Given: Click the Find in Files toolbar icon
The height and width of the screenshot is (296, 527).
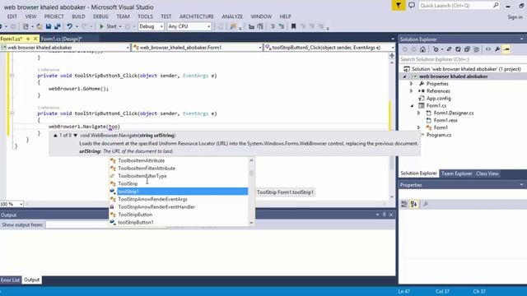Looking at the screenshot, I should pyautogui.click(x=233, y=26).
